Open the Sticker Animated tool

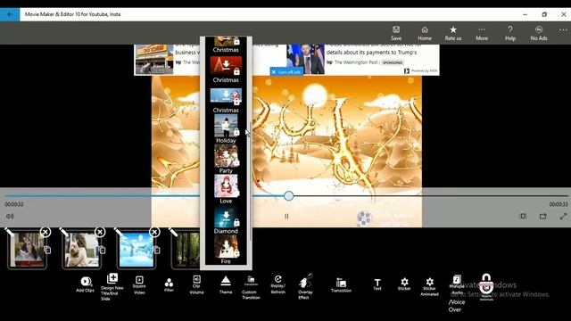[429, 287]
